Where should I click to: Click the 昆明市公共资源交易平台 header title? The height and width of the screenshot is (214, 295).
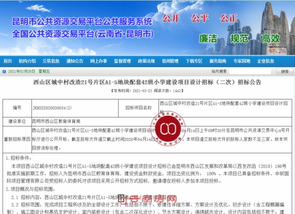tap(82, 22)
